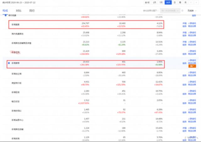Open 人群透视 for the 254,797 visitors row
Screen dimensions: 201x142
click(x=192, y=23)
